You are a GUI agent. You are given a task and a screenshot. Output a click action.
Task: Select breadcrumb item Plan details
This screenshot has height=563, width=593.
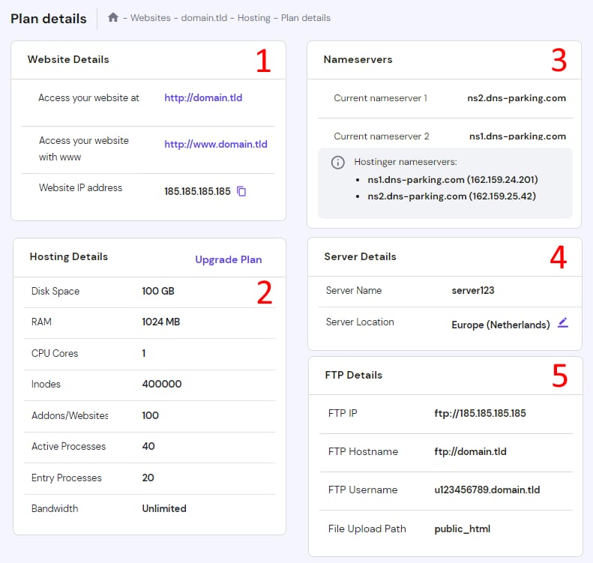tap(306, 18)
